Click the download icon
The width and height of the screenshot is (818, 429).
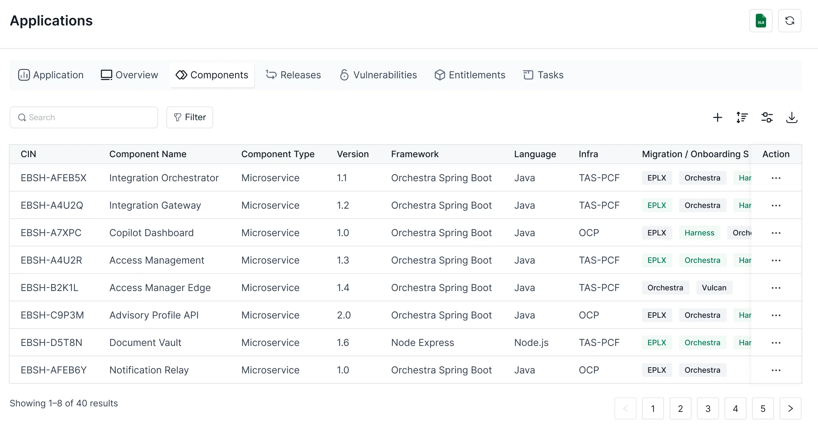click(x=792, y=117)
